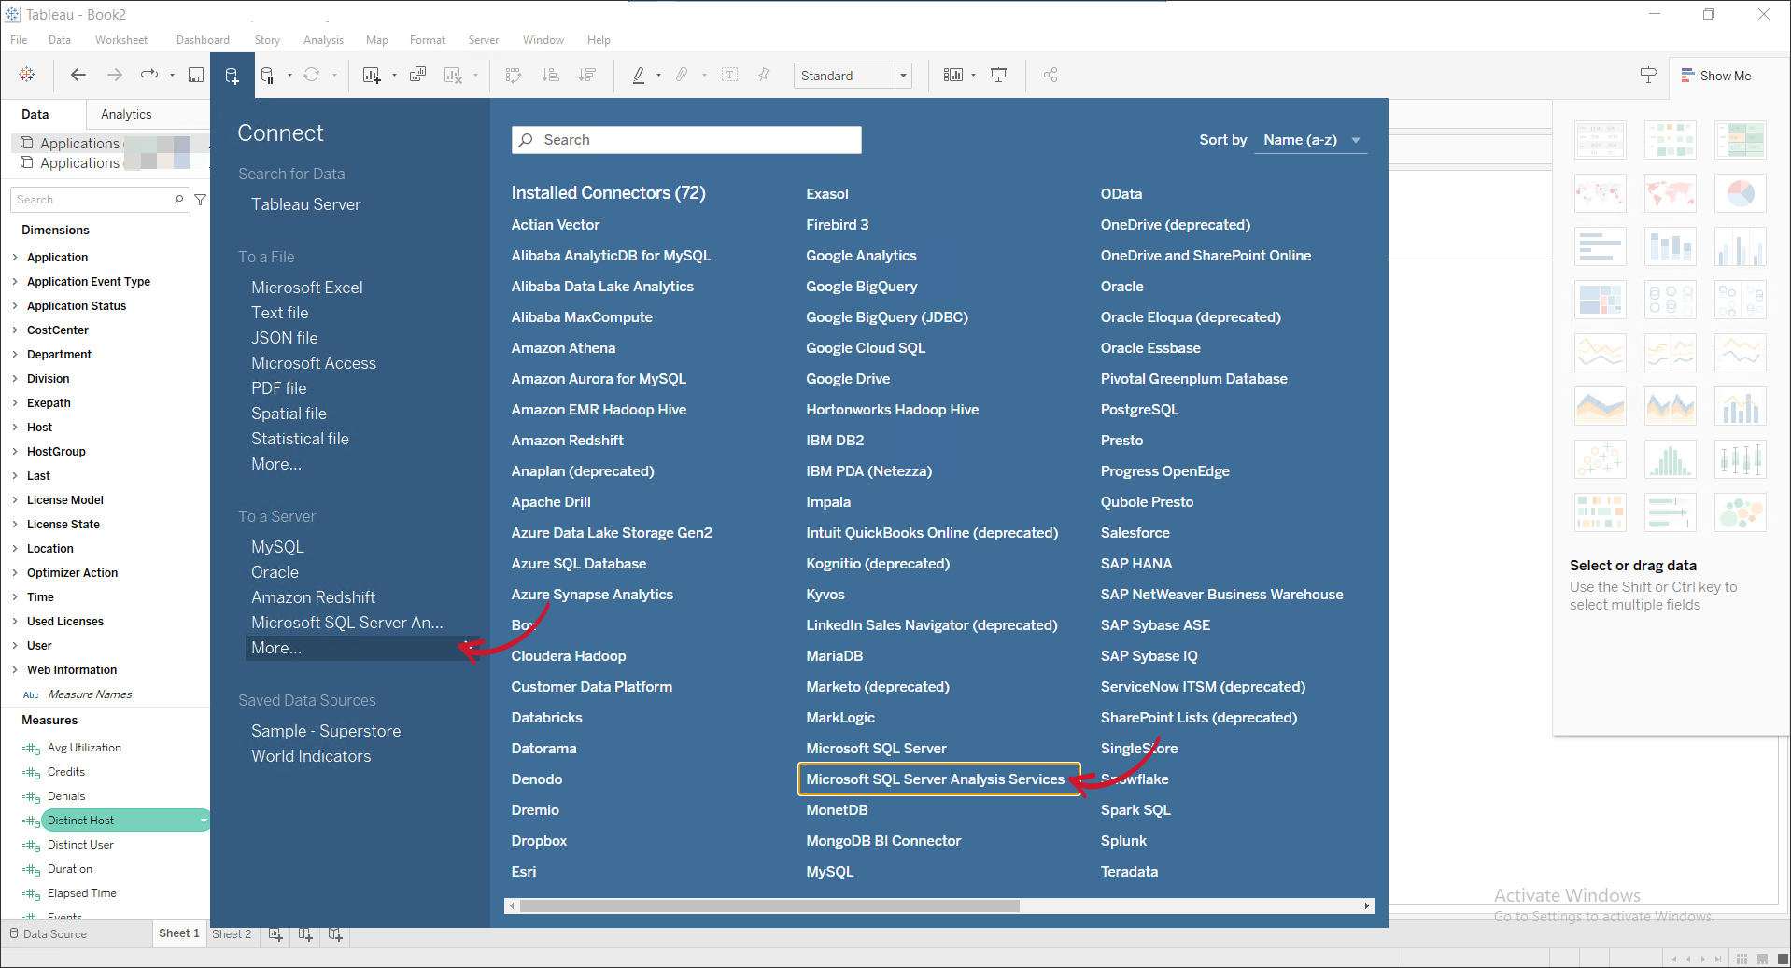Click the Sort Descending toolbar icon
Screen dimensions: 1791x968
click(588, 75)
